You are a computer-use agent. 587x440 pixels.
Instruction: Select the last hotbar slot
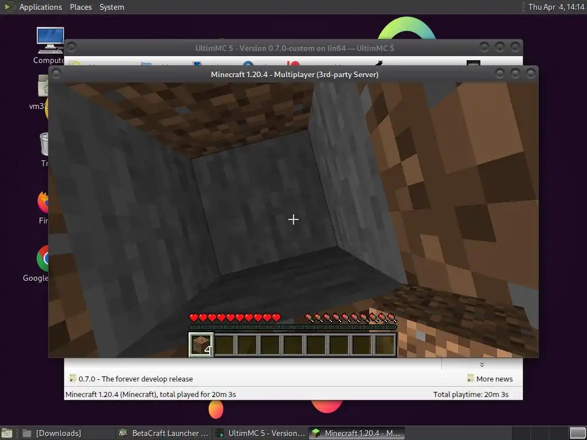pyautogui.click(x=385, y=344)
